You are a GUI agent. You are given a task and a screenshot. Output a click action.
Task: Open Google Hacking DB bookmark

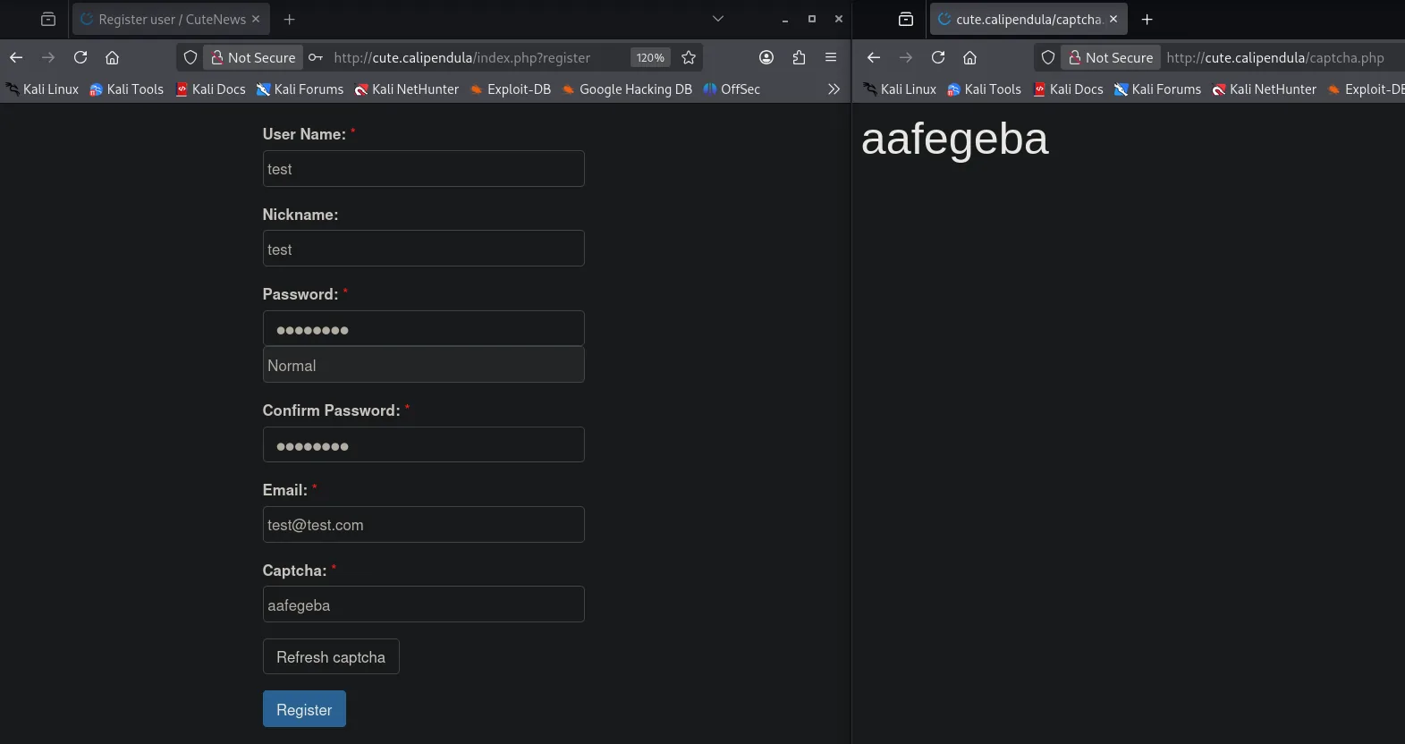tap(627, 89)
